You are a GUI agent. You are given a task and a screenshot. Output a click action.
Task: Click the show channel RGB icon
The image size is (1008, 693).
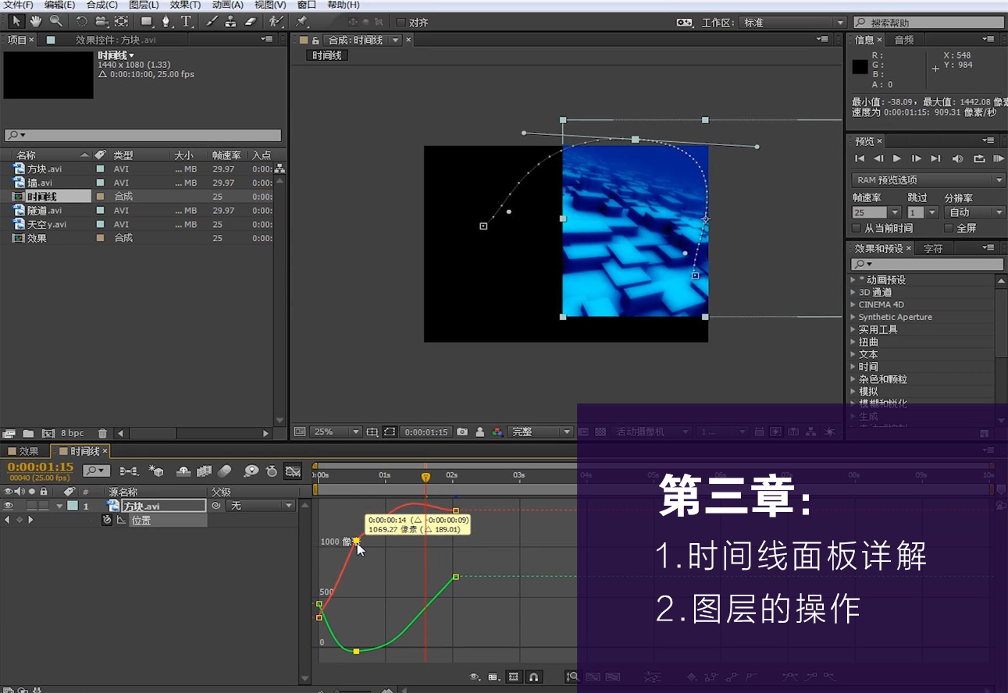pyautogui.click(x=497, y=432)
